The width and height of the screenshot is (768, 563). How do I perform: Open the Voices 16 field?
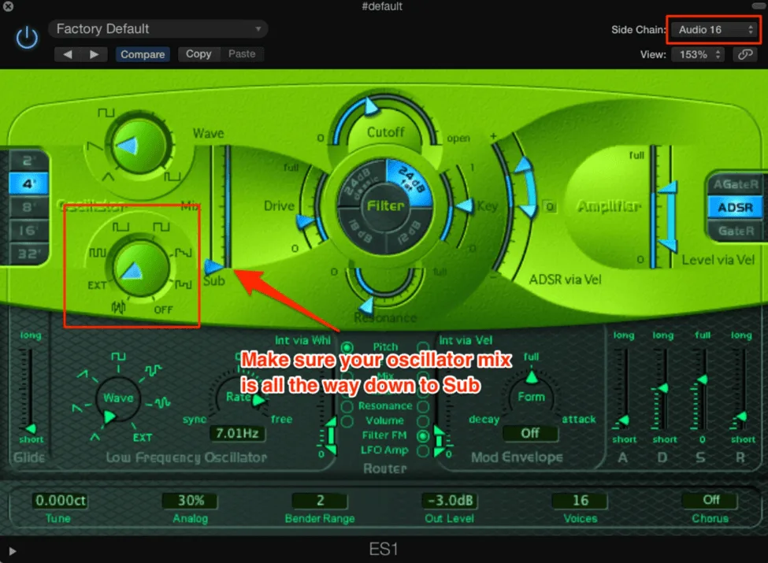tap(581, 500)
